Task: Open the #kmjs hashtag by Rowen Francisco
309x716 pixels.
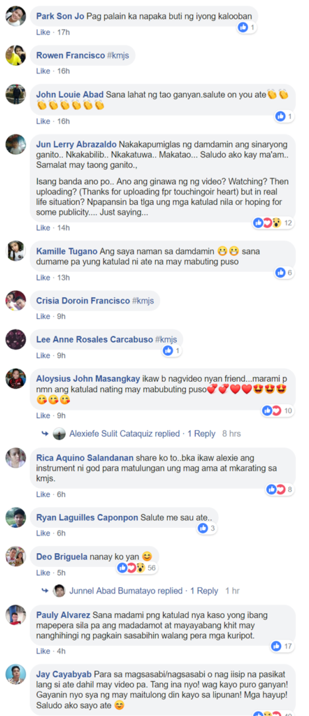Action: point(119,56)
